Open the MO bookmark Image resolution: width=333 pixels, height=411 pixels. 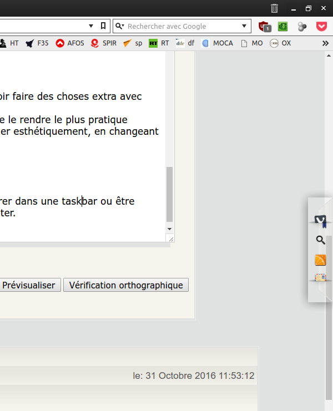pyautogui.click(x=252, y=43)
